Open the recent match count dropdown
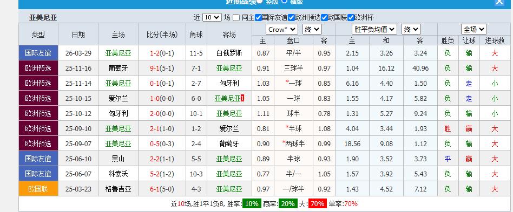 (x=212, y=17)
